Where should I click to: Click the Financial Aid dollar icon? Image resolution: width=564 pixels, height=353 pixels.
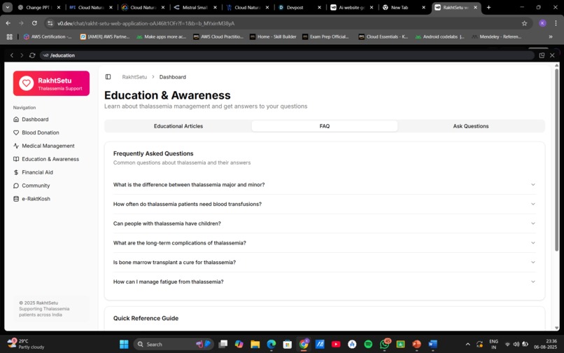[16, 172]
